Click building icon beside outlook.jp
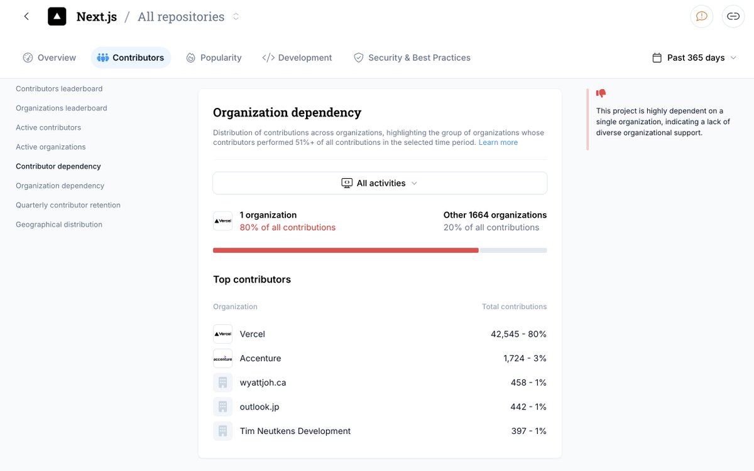The width and height of the screenshot is (754, 471). coord(222,407)
